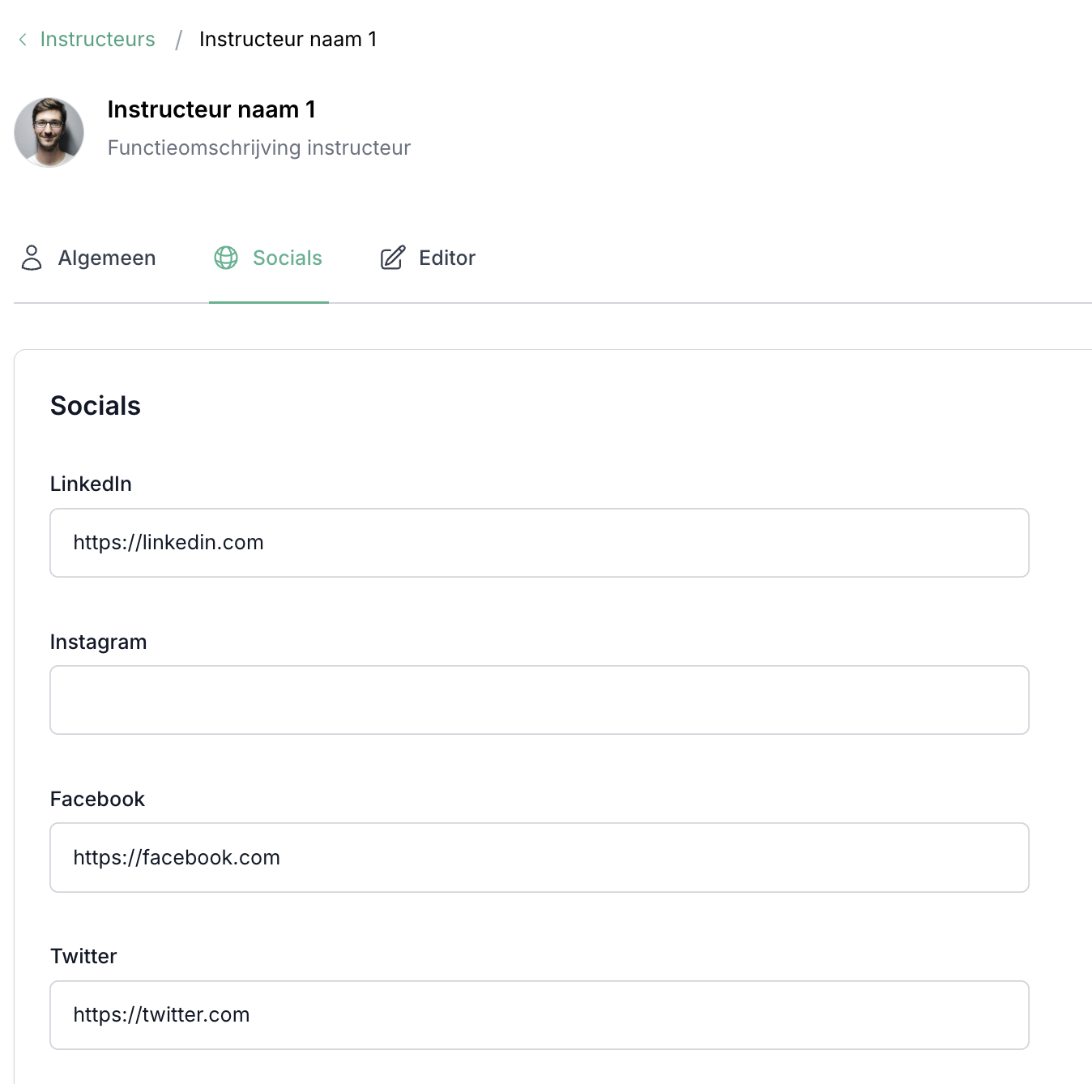Click the 'Instructeur naam 1' breadcrumb text
The height and width of the screenshot is (1084, 1092).
(288, 40)
